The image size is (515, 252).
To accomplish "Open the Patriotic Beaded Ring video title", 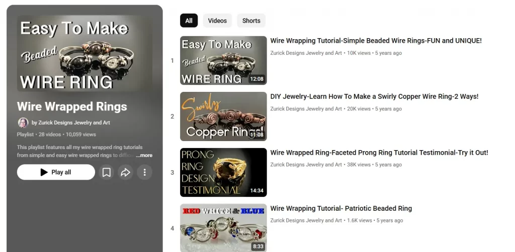I will tap(340, 208).
